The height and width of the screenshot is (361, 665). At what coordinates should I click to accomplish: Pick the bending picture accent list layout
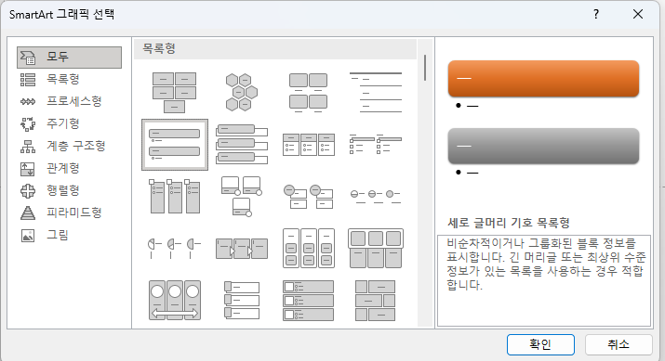[241, 197]
